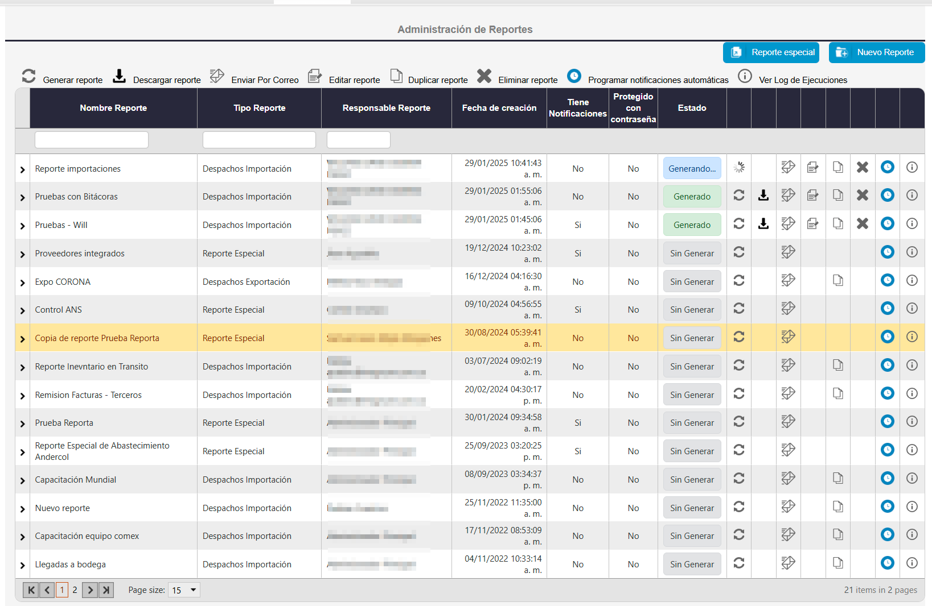Jump to the last page
Screen dimensions: 932x606
click(x=106, y=590)
